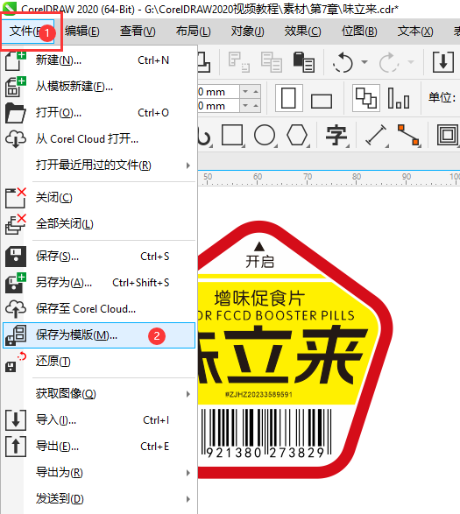The width and height of the screenshot is (460, 514).
Task: Select the Polygon tool
Action: (x=297, y=135)
